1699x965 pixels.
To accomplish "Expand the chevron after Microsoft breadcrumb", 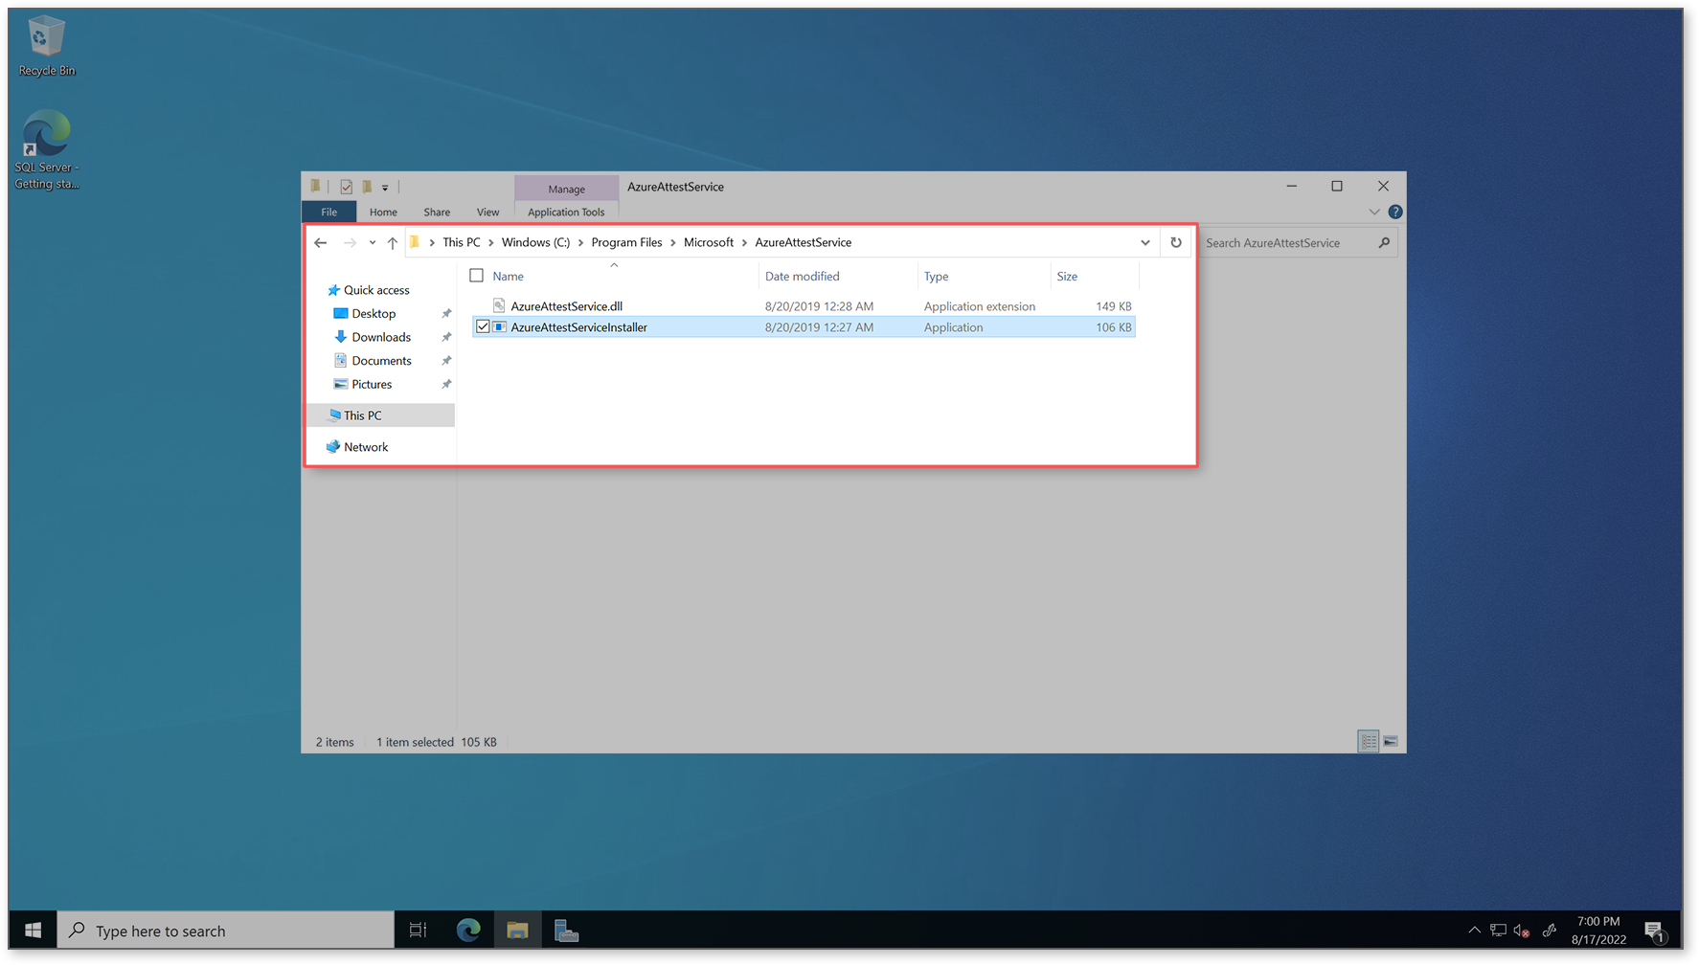I will 744,242.
